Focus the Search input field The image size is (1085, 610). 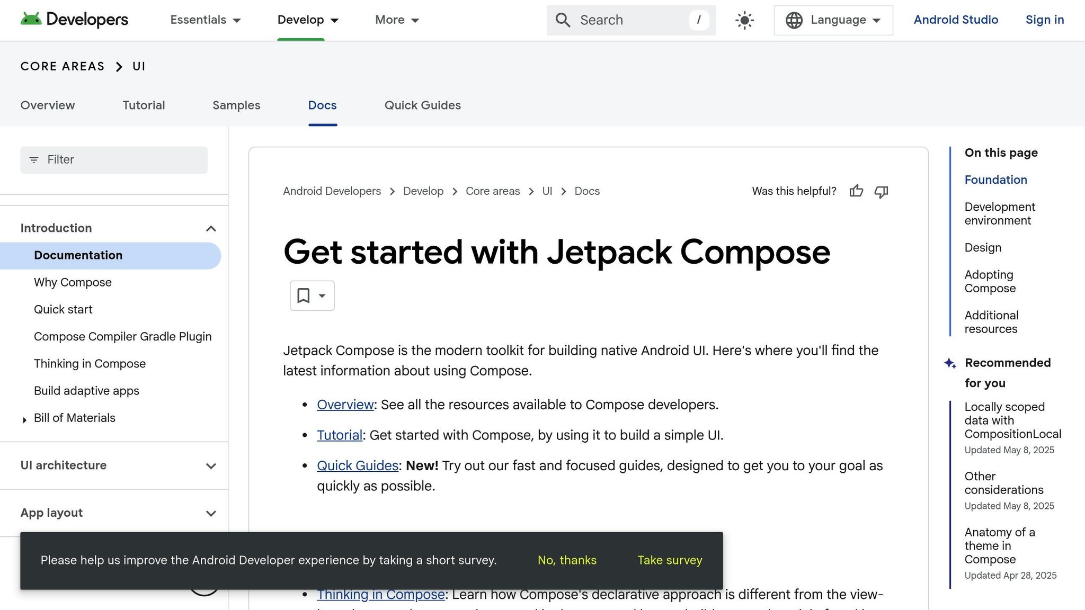tap(631, 20)
